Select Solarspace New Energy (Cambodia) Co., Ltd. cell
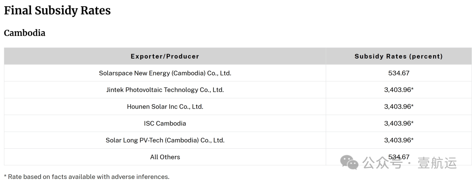This screenshot has height=182, width=472. point(165,73)
